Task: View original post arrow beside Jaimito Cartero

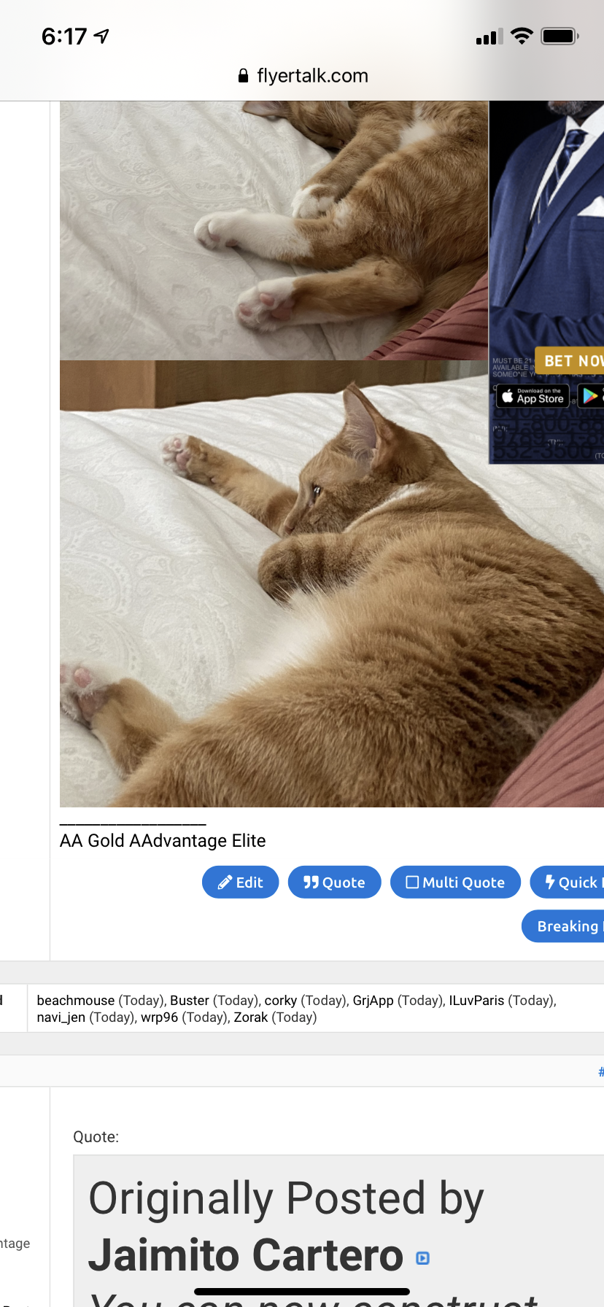Action: pos(422,1258)
